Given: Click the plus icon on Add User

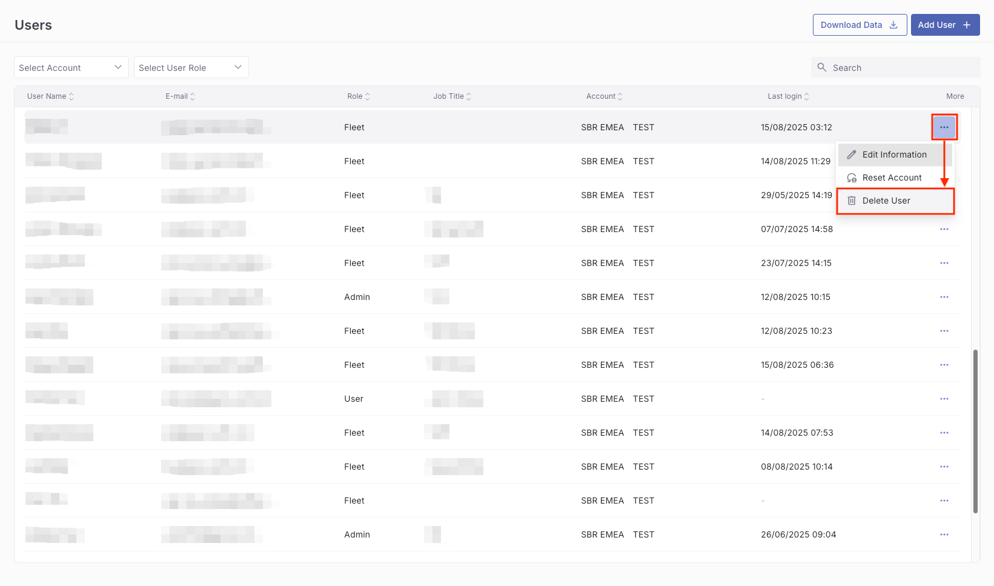Looking at the screenshot, I should [x=967, y=25].
